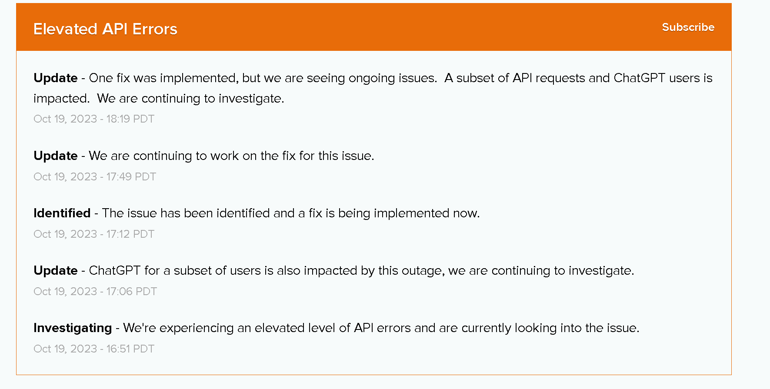
Task: Click the timestamp Oct 19, 2023 - 17:49 PDT
Action: [x=94, y=176]
